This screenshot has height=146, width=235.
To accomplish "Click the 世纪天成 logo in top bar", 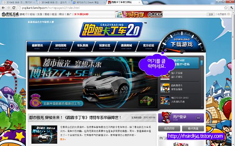I will 10,14.
